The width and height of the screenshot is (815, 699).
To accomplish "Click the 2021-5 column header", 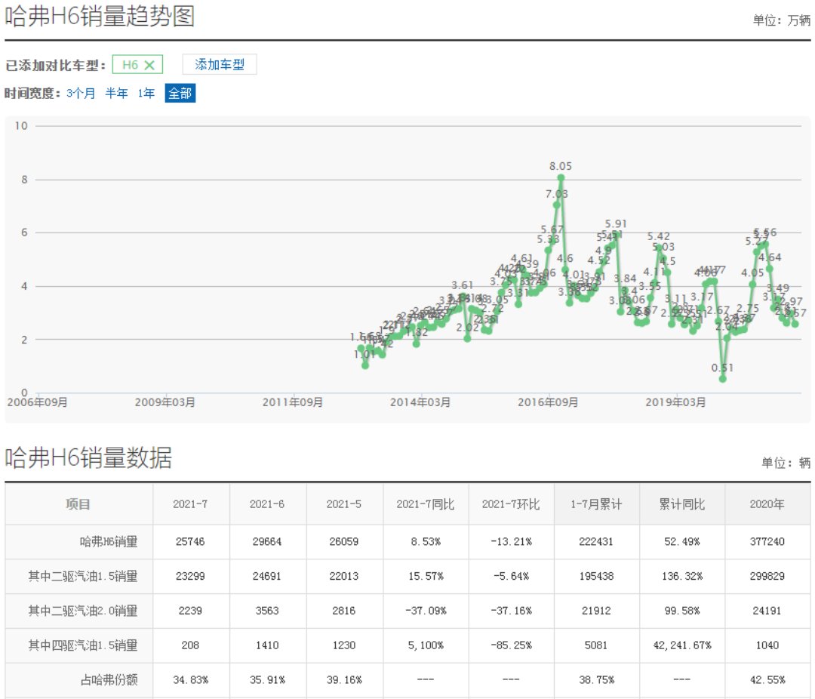I will [344, 504].
